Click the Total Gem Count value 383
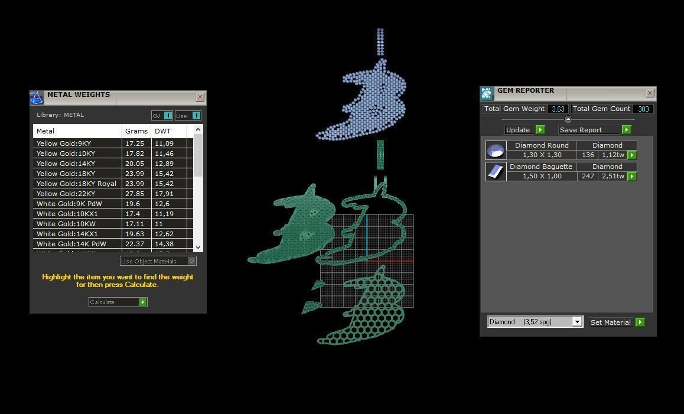 [643, 109]
